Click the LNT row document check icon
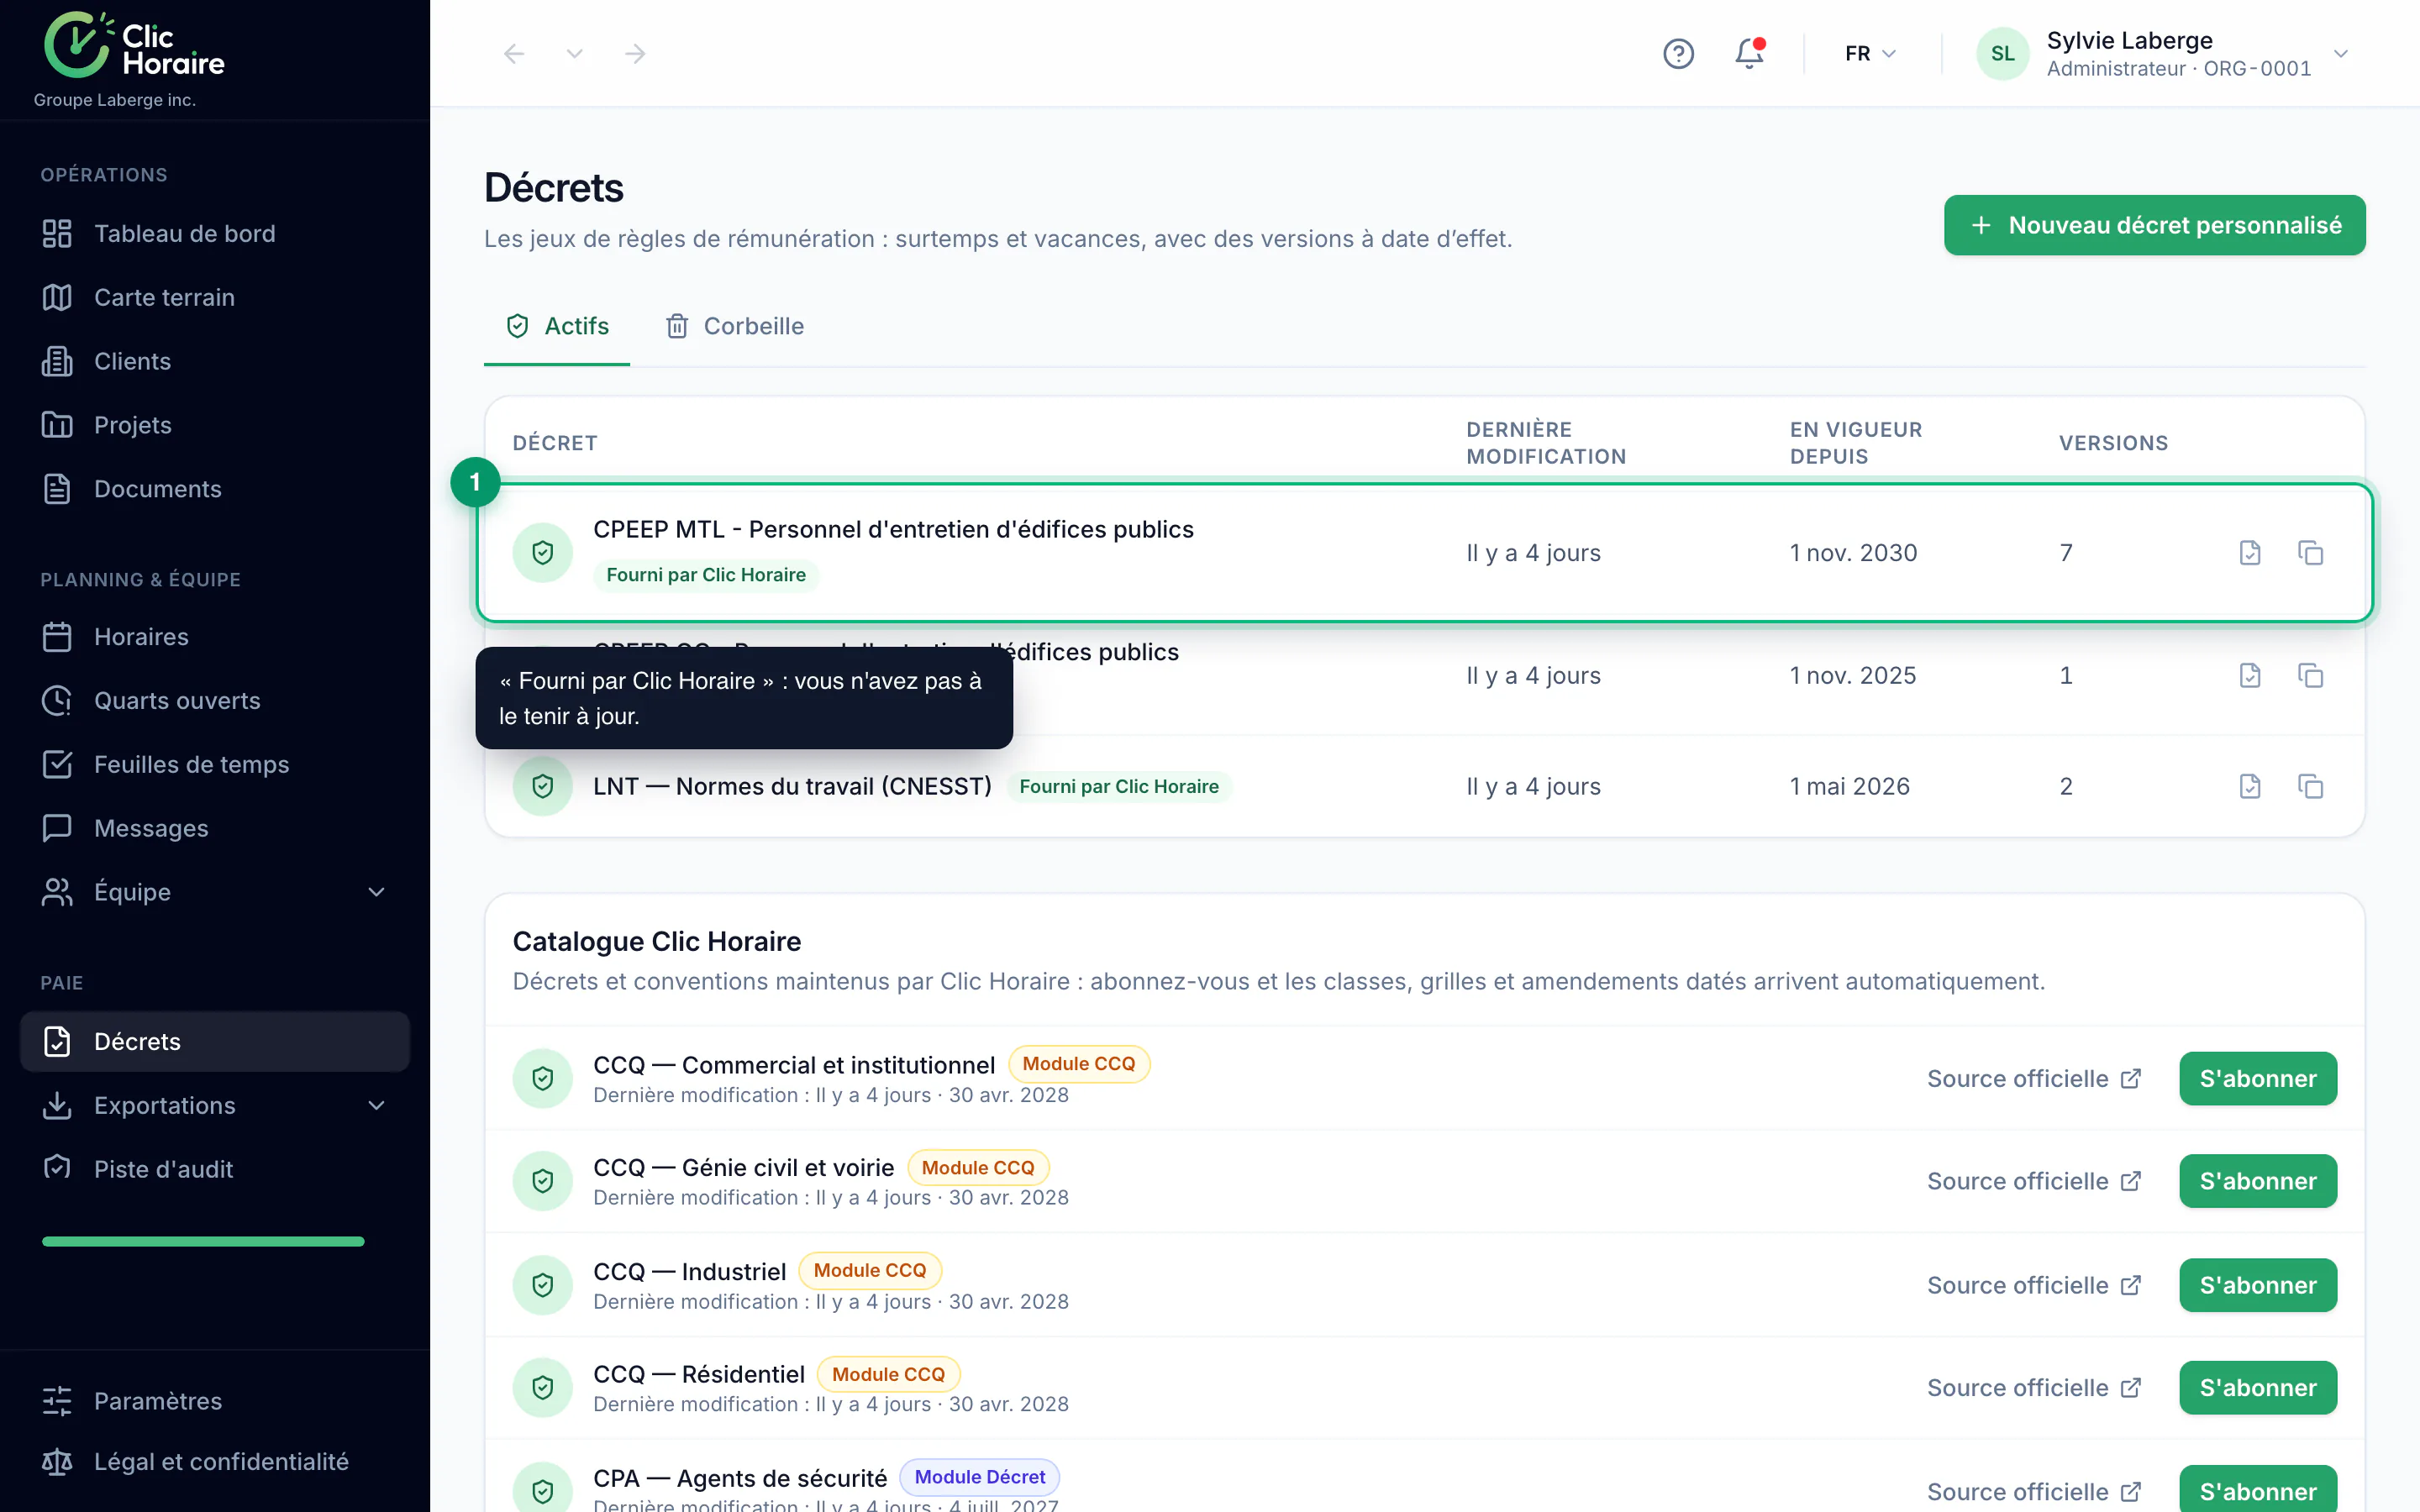The height and width of the screenshot is (1512, 2420). (2250, 786)
